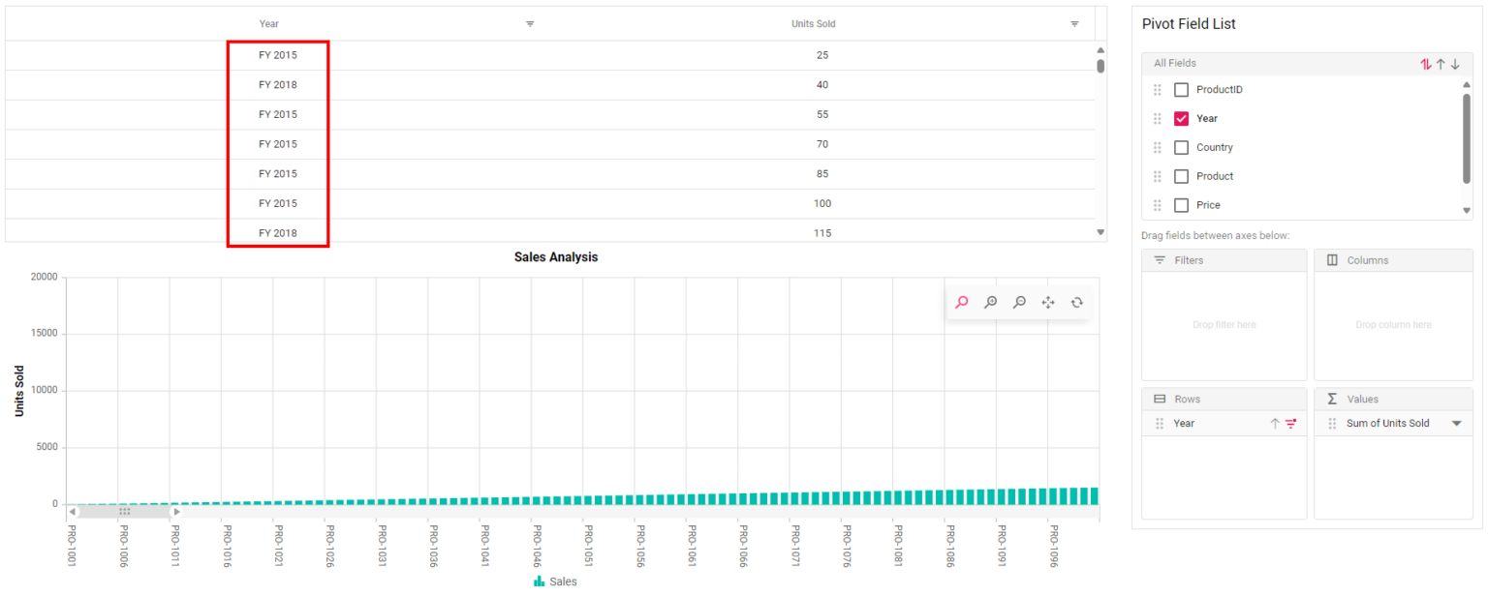Open the Sum of Units Sold dropdown
This screenshot has width=1488, height=596.
1457,423
